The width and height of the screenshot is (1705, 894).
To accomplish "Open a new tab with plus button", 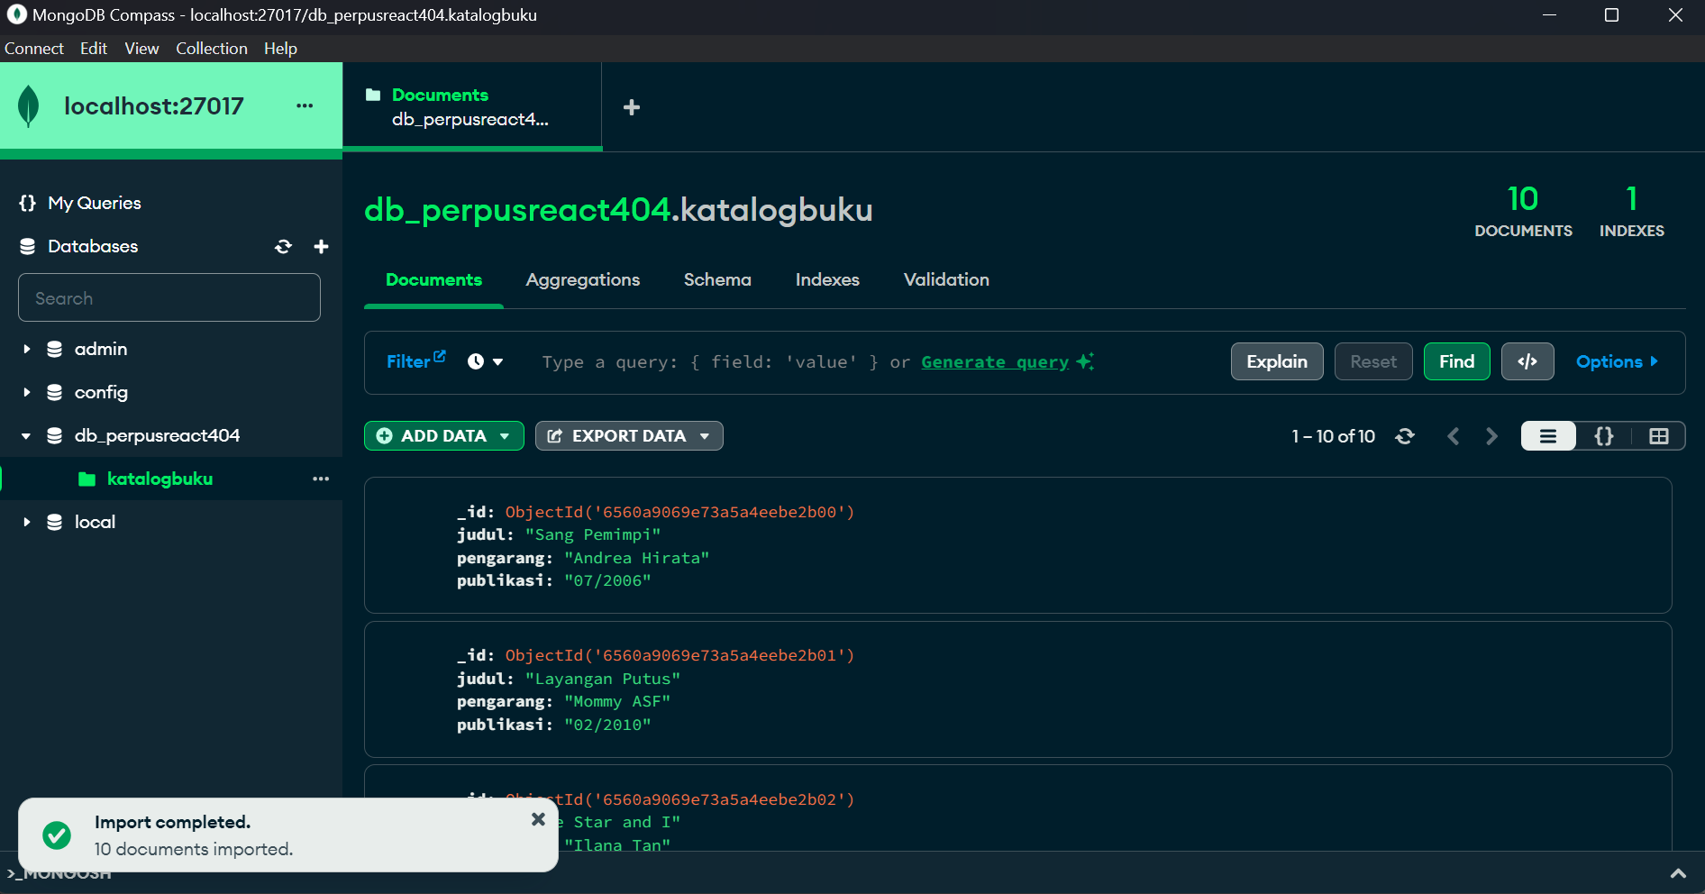I will (x=632, y=107).
